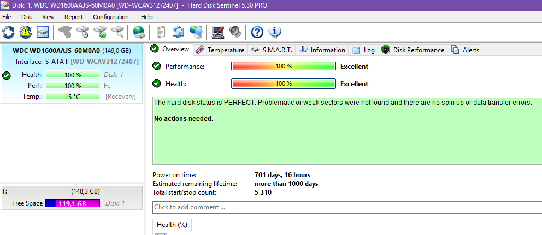Open help with the question mark icon
This screenshot has width=542, height=235.
click(257, 32)
